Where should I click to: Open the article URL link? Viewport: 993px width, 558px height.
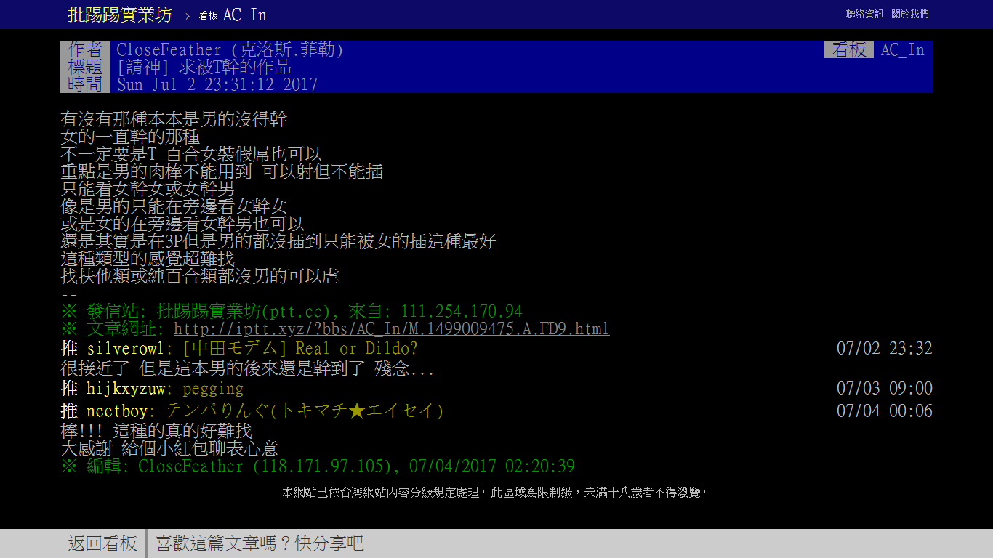click(x=391, y=329)
